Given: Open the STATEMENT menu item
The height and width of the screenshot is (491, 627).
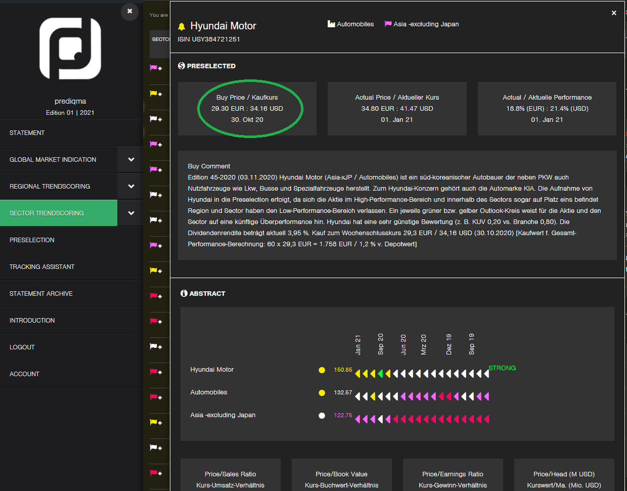Looking at the screenshot, I should click(72, 133).
